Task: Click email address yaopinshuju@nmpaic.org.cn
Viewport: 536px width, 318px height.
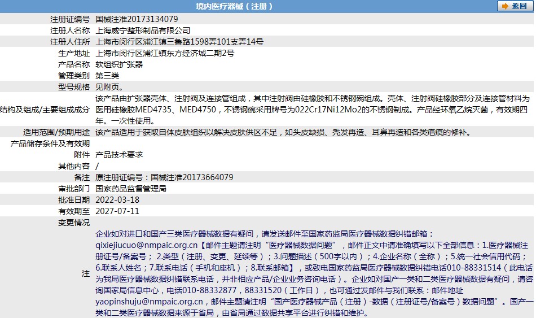Action: 149,302
